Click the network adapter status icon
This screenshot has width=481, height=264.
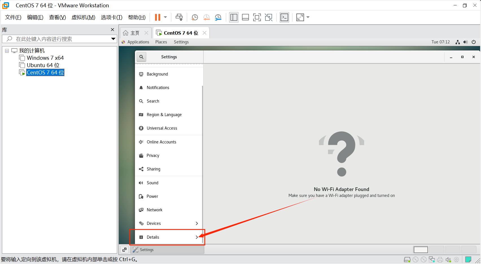432,259
